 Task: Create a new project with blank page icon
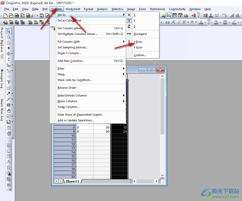tap(5, 16)
